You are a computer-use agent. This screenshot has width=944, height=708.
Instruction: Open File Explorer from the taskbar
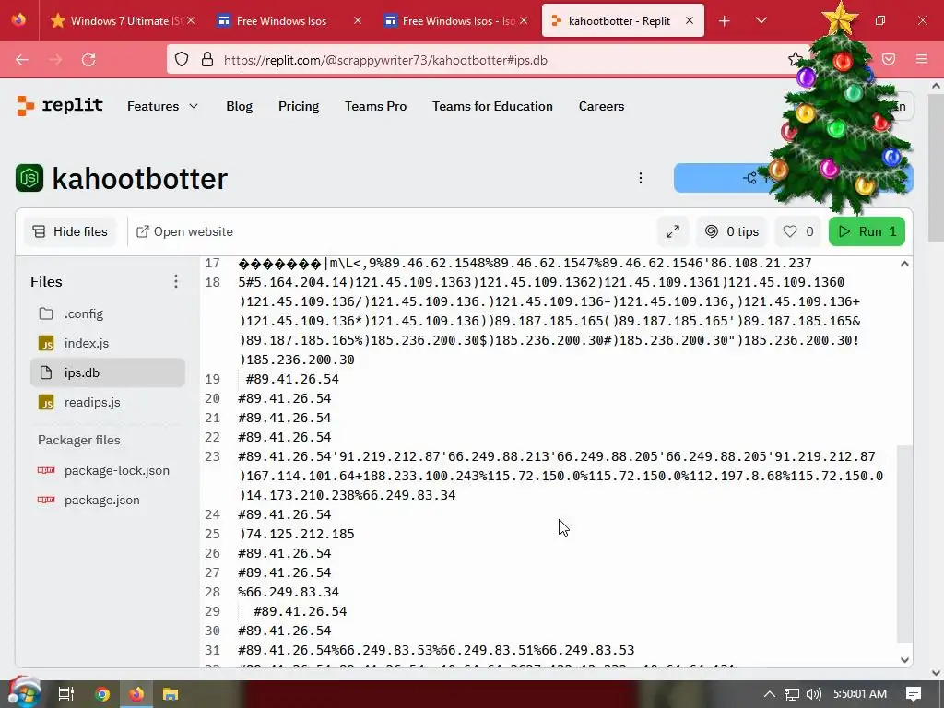tap(171, 694)
